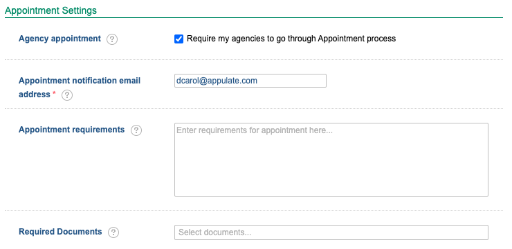Place cursor after dcarol@appulate.com text
The image size is (512, 249).
tap(258, 81)
